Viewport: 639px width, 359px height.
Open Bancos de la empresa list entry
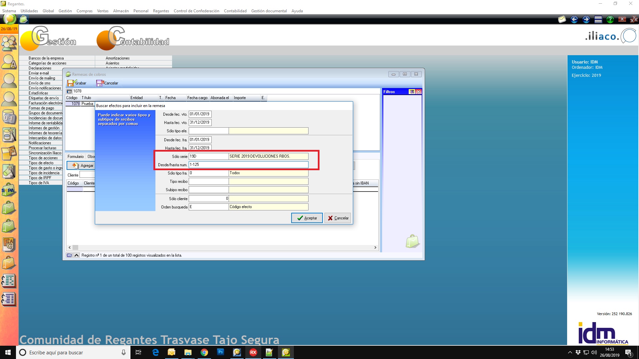click(46, 58)
